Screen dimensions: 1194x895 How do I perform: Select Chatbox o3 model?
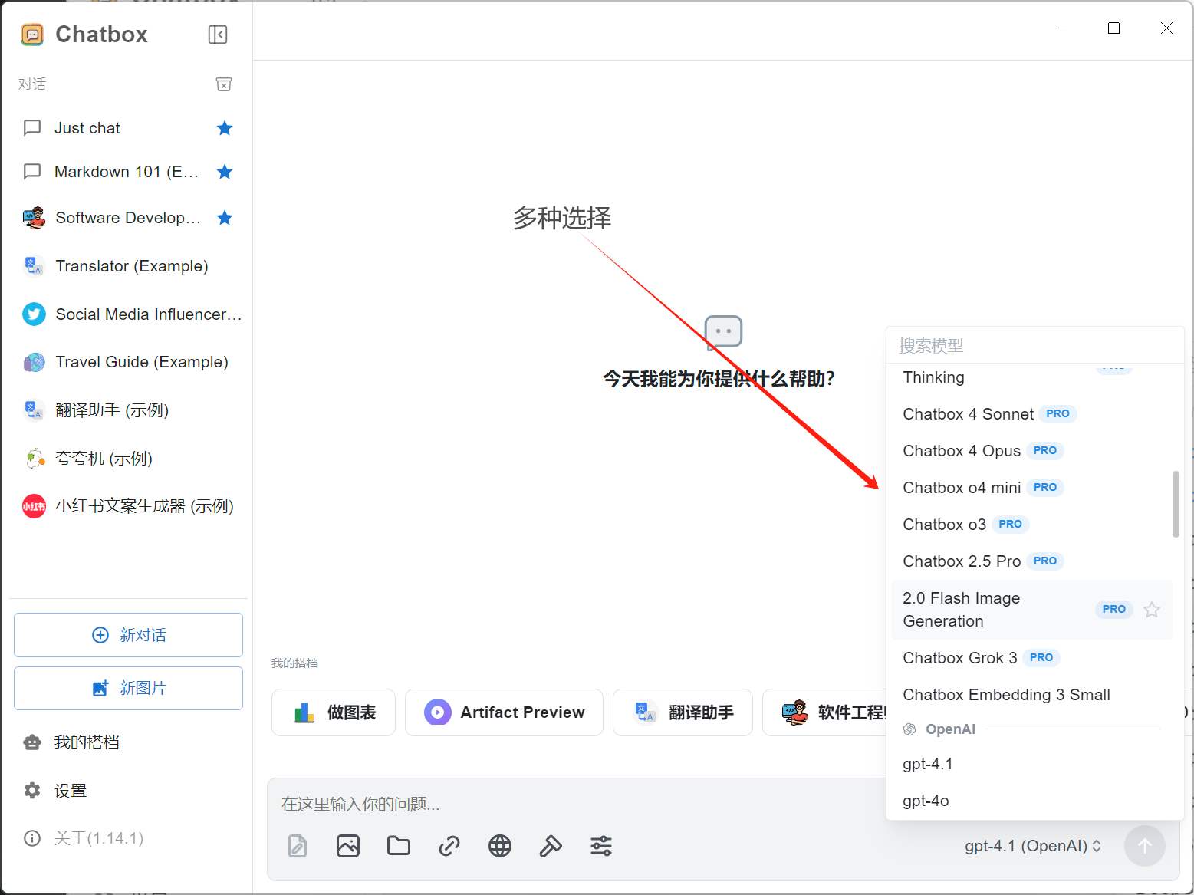click(1031, 525)
